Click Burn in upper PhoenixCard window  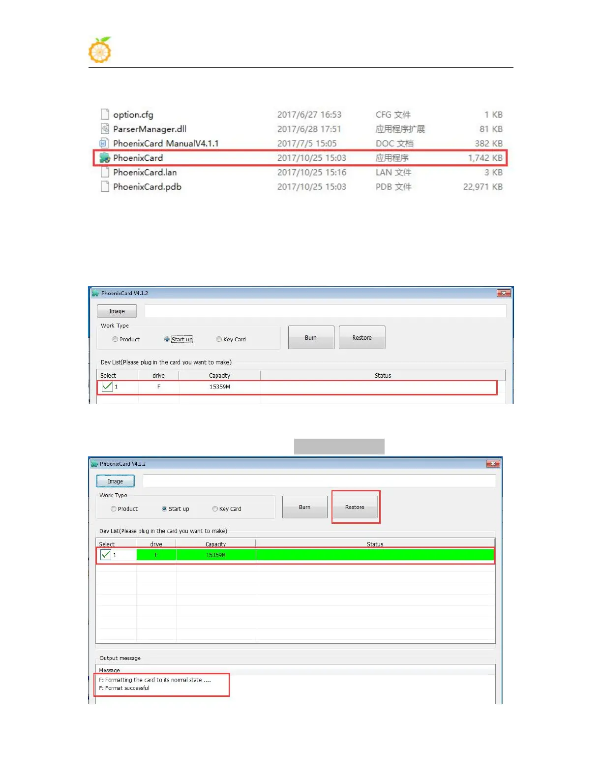[x=311, y=338]
